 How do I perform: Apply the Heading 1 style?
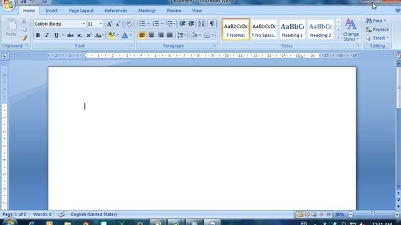292,29
